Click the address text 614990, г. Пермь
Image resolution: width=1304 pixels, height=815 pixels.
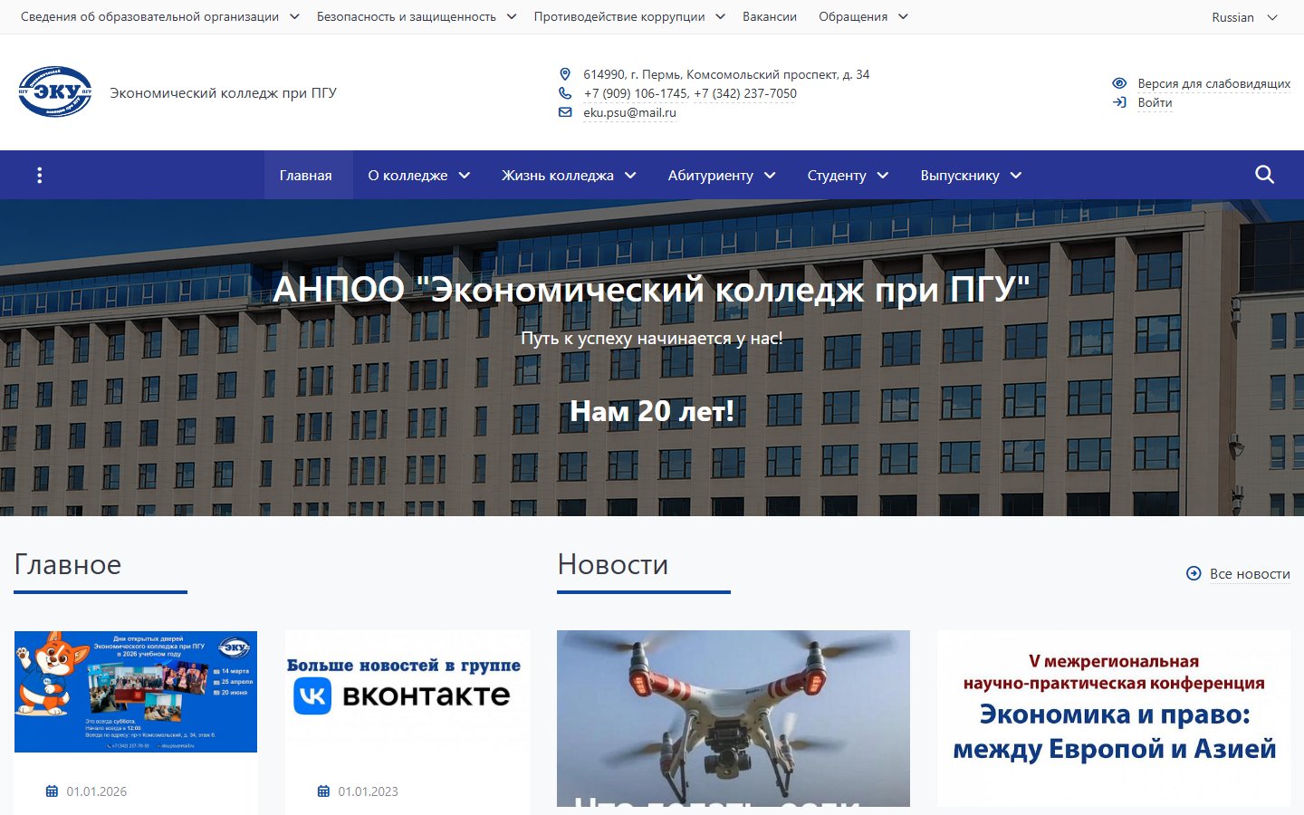click(x=726, y=74)
